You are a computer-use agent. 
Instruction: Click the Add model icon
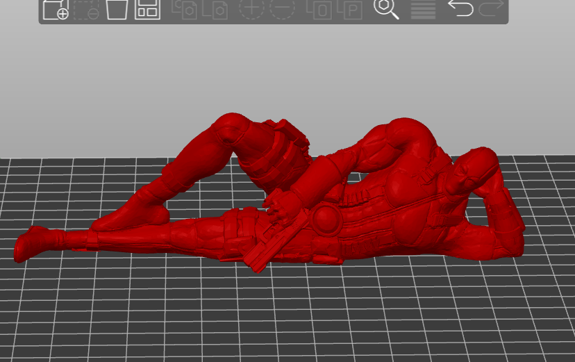click(56, 9)
